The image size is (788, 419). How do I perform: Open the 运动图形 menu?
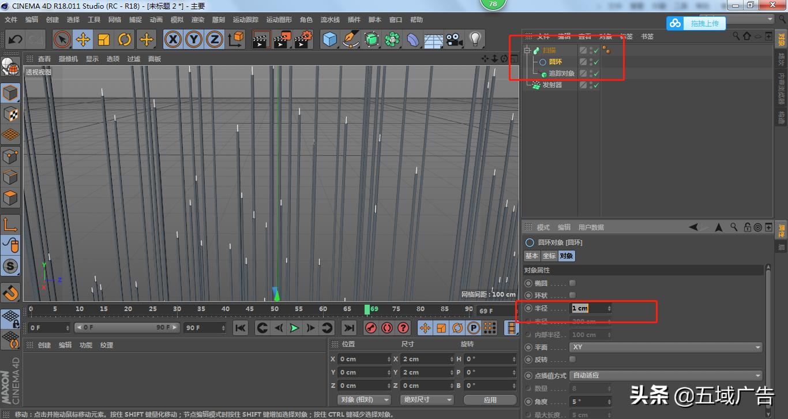[x=279, y=20]
